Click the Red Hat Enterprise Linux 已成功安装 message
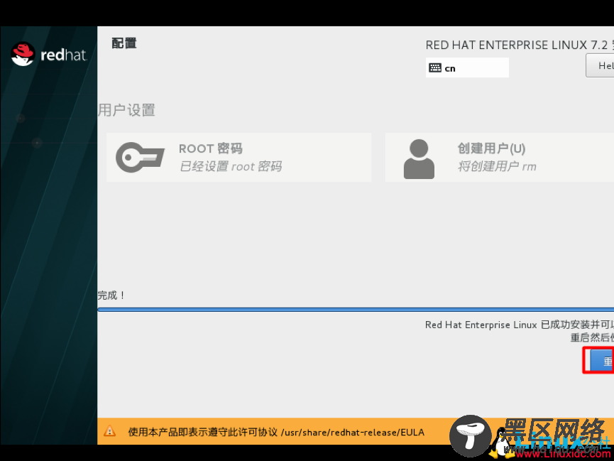Image resolution: width=614 pixels, height=461 pixels. [x=520, y=325]
